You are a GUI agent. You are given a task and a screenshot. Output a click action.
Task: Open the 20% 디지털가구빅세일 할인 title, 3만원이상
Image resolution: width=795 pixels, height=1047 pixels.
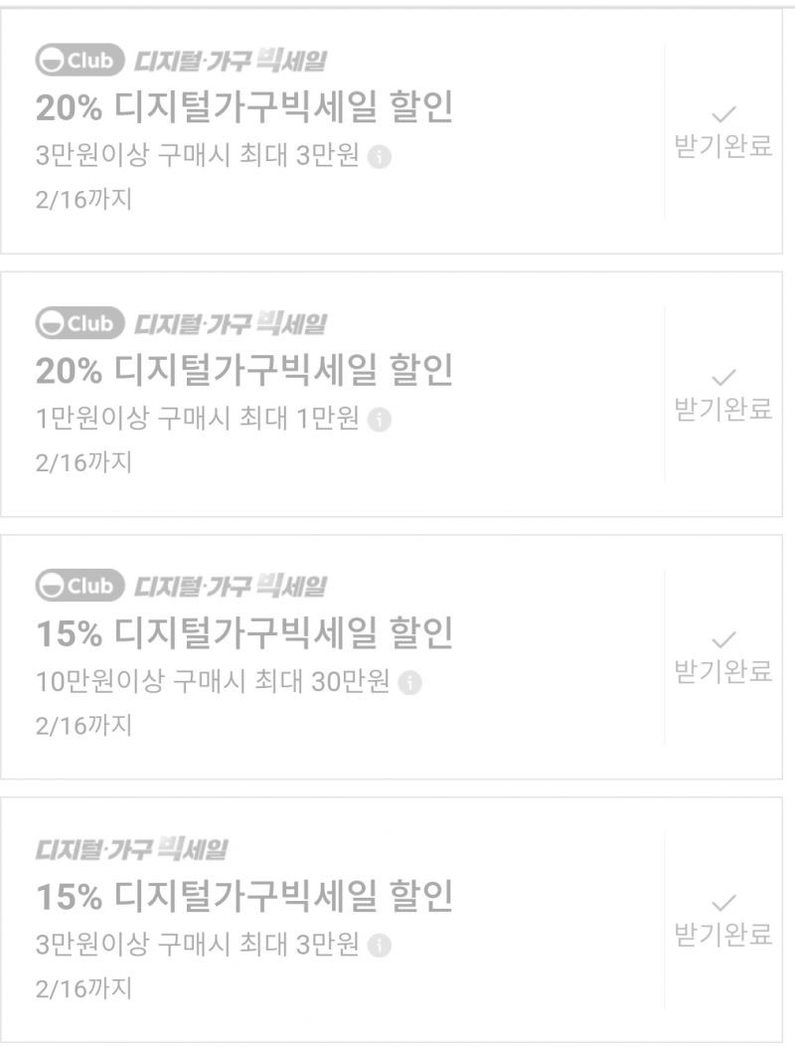click(x=244, y=108)
